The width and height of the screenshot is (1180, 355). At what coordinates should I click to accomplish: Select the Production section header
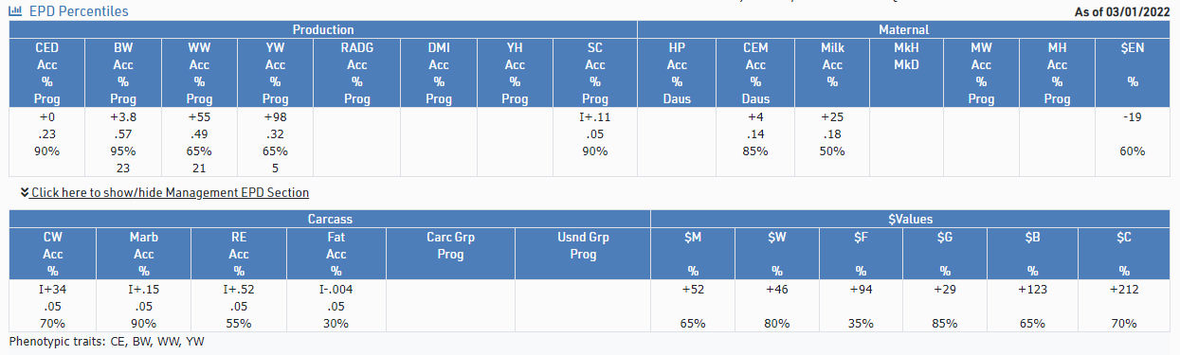[323, 29]
